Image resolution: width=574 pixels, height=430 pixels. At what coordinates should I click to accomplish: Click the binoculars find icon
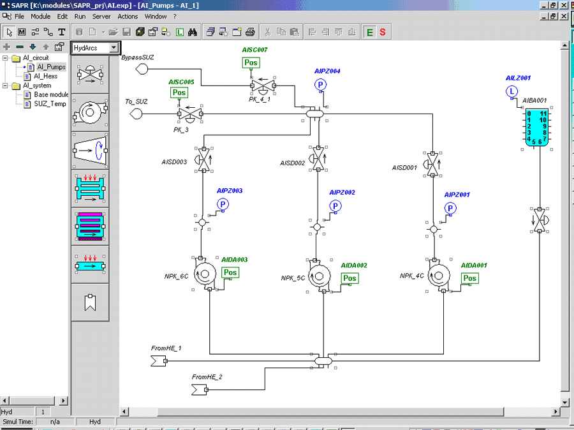tap(193, 33)
